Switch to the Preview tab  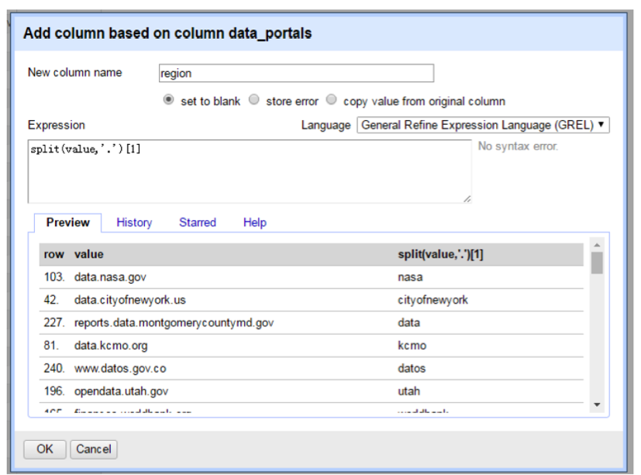68,222
